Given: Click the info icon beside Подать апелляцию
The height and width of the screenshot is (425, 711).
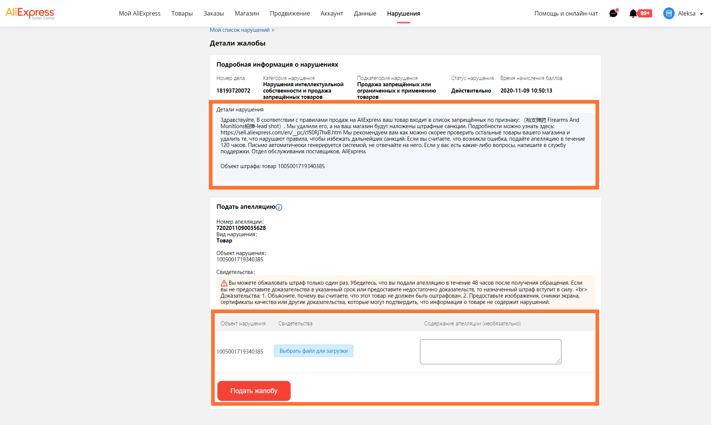Looking at the screenshot, I should tap(279, 207).
